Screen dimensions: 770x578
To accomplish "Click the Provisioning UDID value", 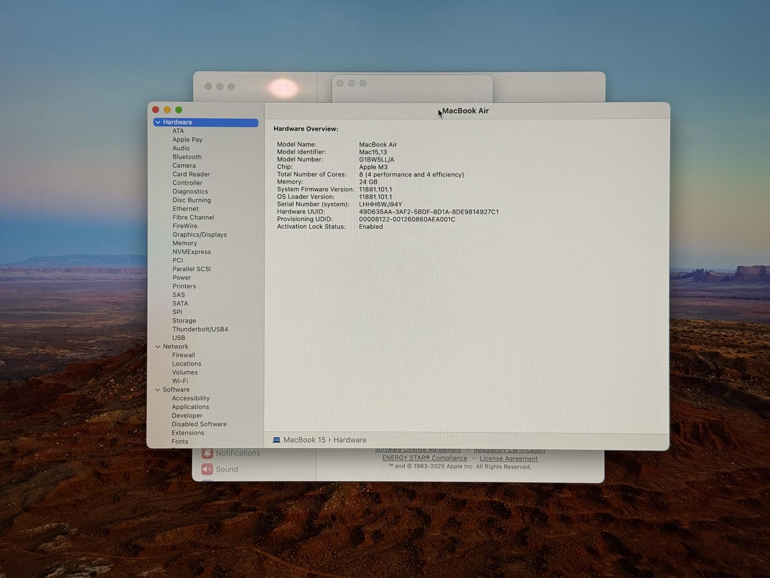I will click(x=407, y=219).
